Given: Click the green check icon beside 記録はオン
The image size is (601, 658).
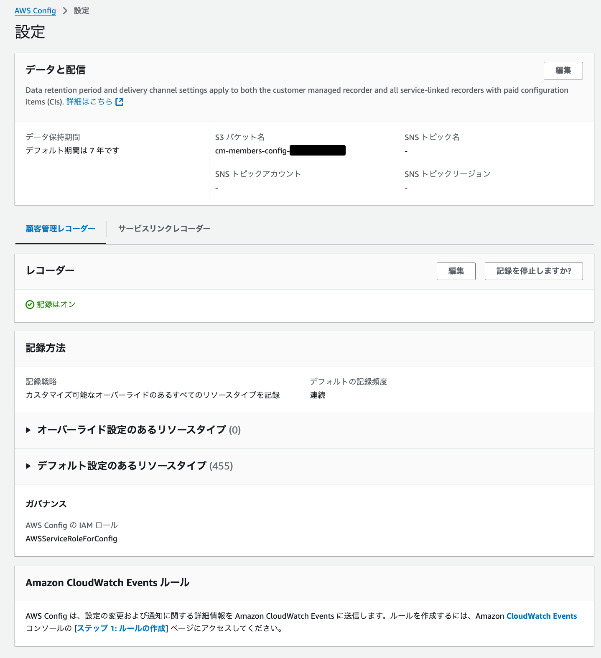Looking at the screenshot, I should point(30,305).
